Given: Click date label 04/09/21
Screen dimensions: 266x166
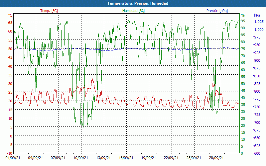Looking at the screenshot, I should 36,158.
